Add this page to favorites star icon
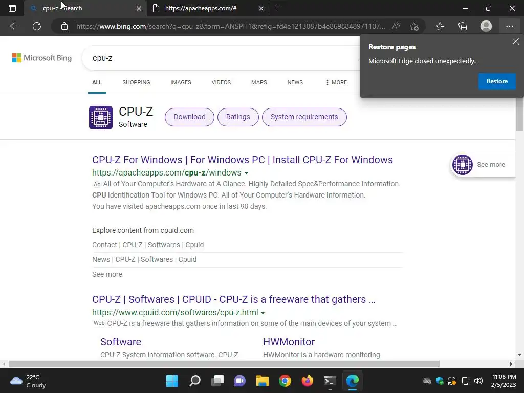The width and height of the screenshot is (524, 393). [414, 26]
